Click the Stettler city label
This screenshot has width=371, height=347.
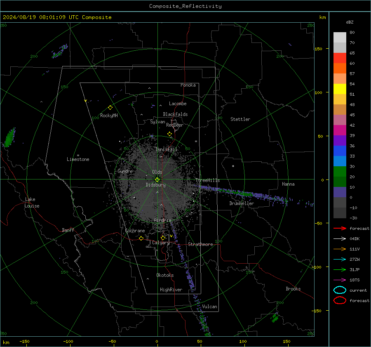pos(240,119)
